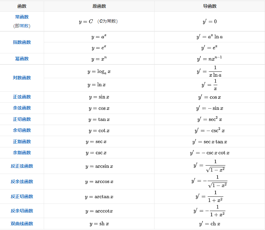Image resolution: width=265 pixels, height=230 pixels.
Task: Select the y = cot x formula
Action: 99,131
